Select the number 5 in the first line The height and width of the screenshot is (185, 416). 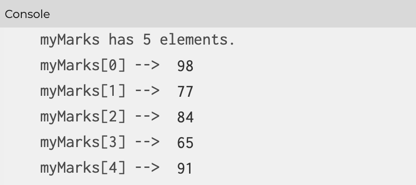coord(147,40)
